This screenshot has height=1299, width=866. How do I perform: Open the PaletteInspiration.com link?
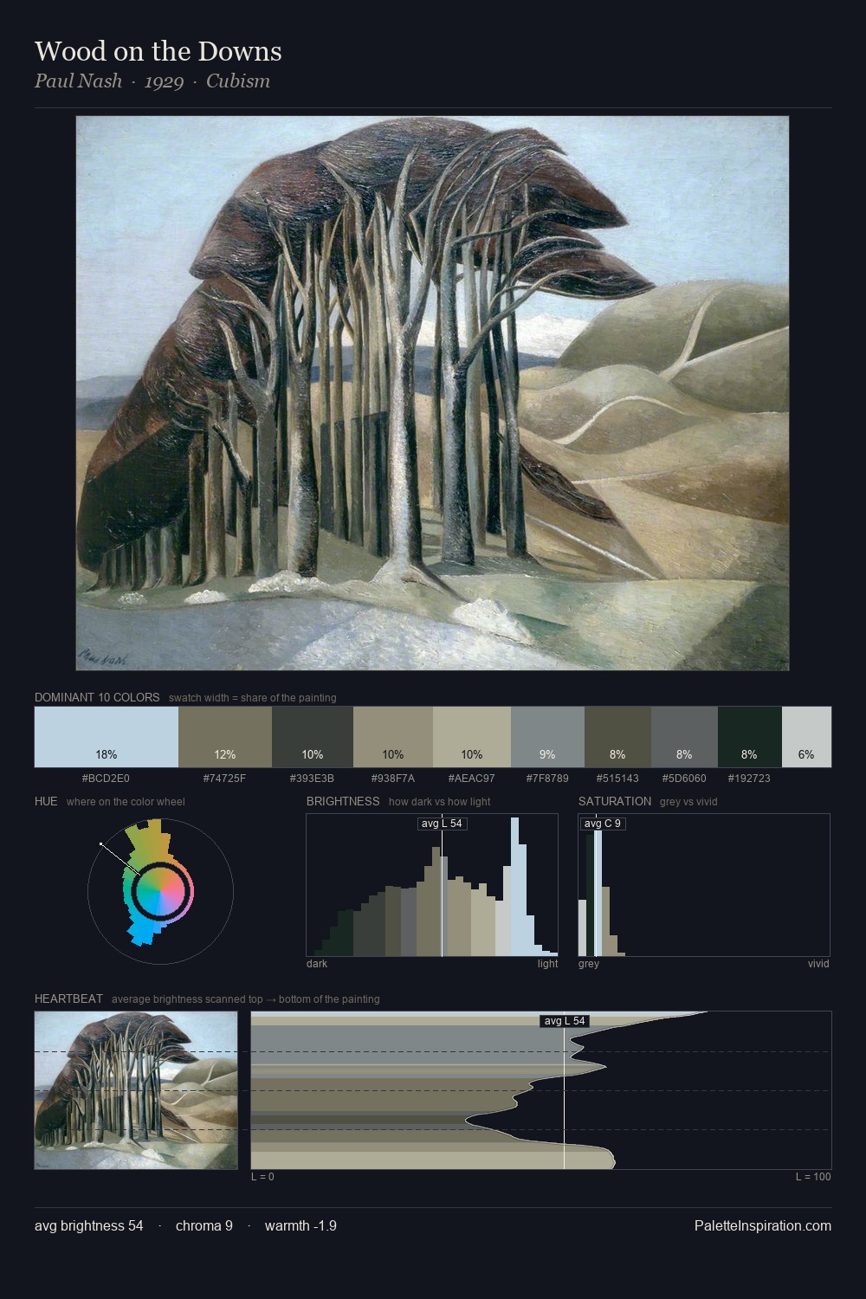(763, 1225)
